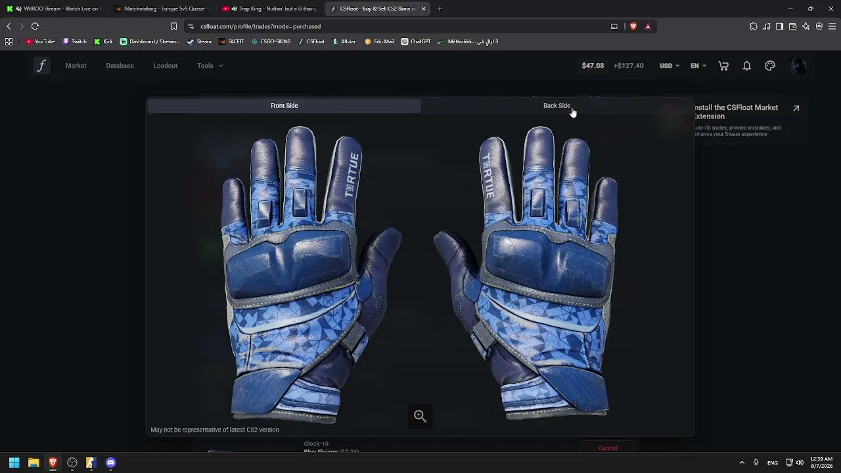The image size is (841, 473).
Task: Open the Brave Shields icon
Action: pos(633,26)
